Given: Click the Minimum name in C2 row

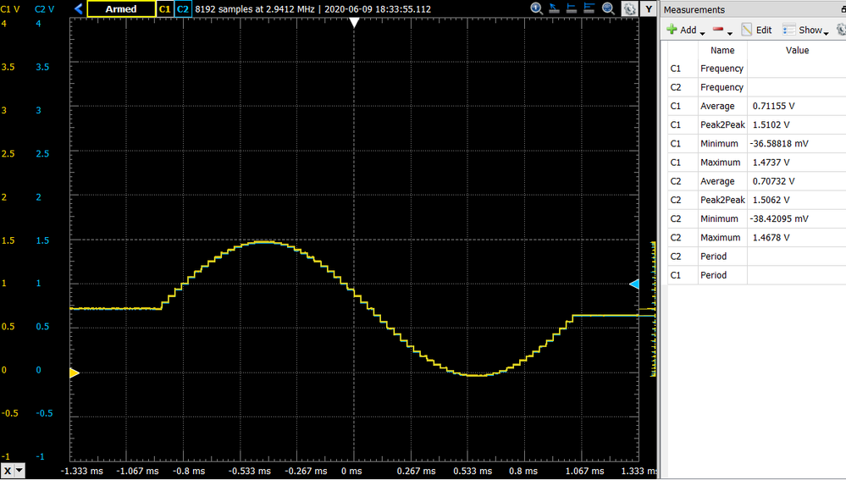Looking at the screenshot, I should [x=719, y=218].
